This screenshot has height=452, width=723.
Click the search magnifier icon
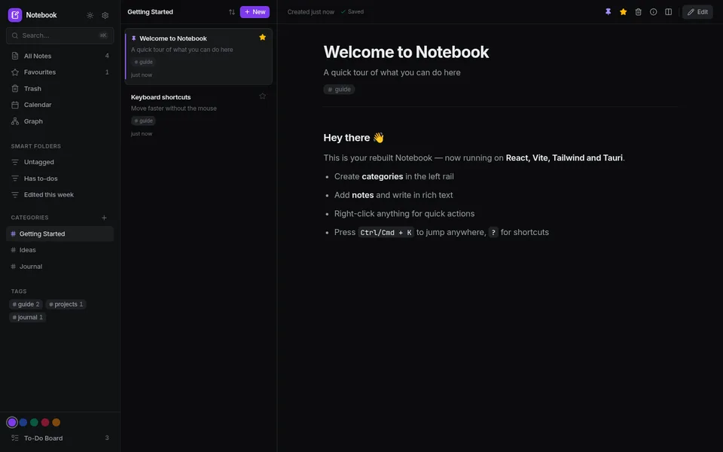click(x=15, y=35)
